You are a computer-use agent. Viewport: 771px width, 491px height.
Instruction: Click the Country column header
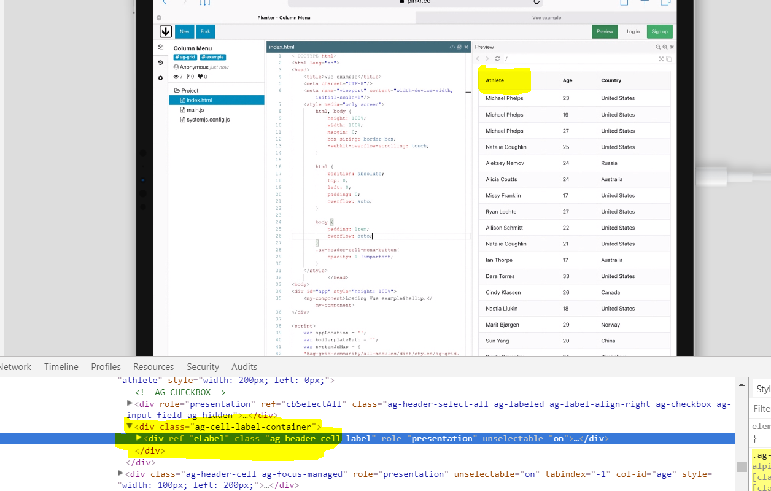611,80
